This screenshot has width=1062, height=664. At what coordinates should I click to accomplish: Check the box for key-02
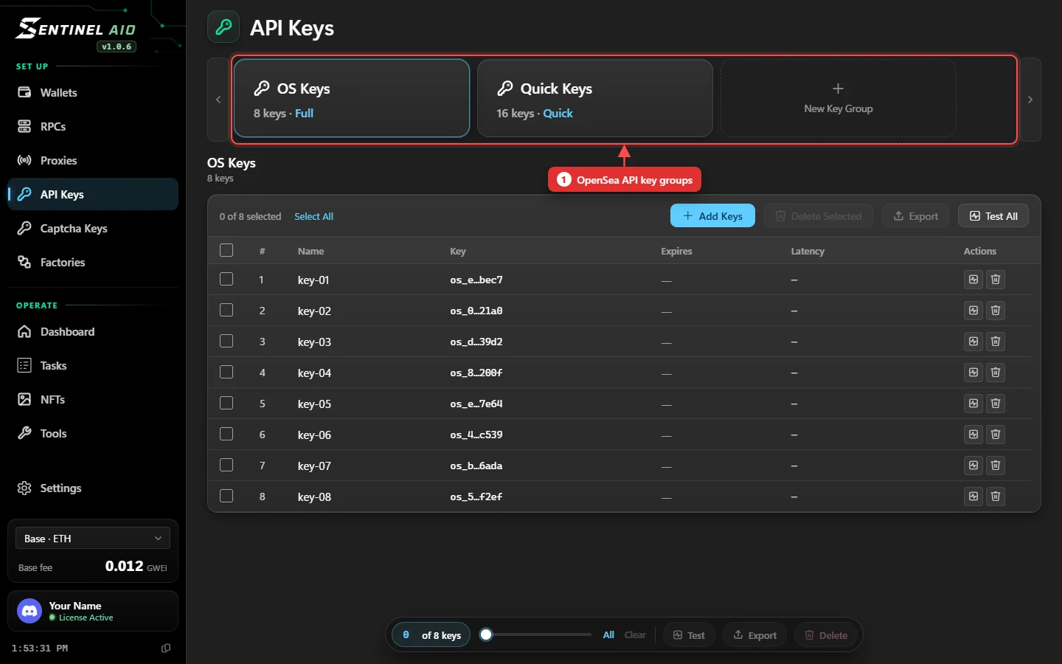[226, 310]
